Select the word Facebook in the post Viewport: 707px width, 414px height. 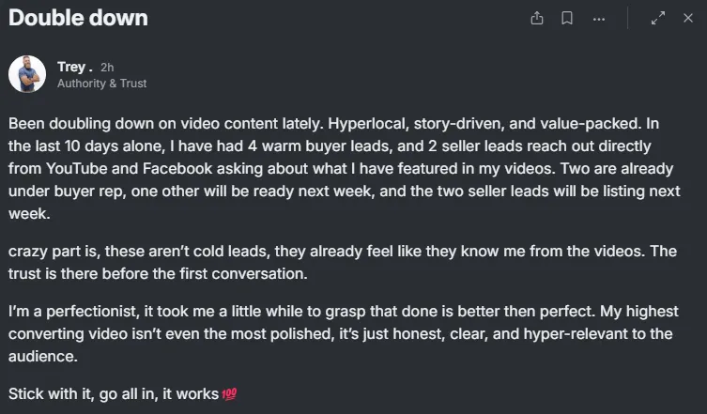click(177, 168)
